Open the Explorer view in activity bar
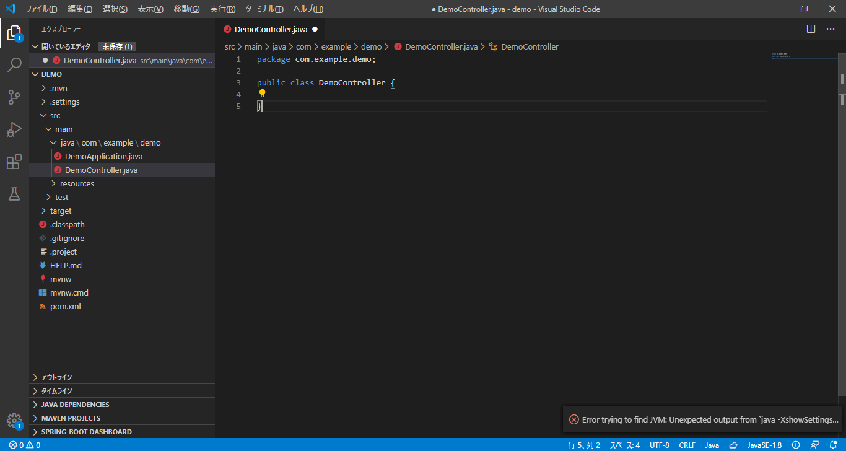The image size is (846, 451). point(14,33)
